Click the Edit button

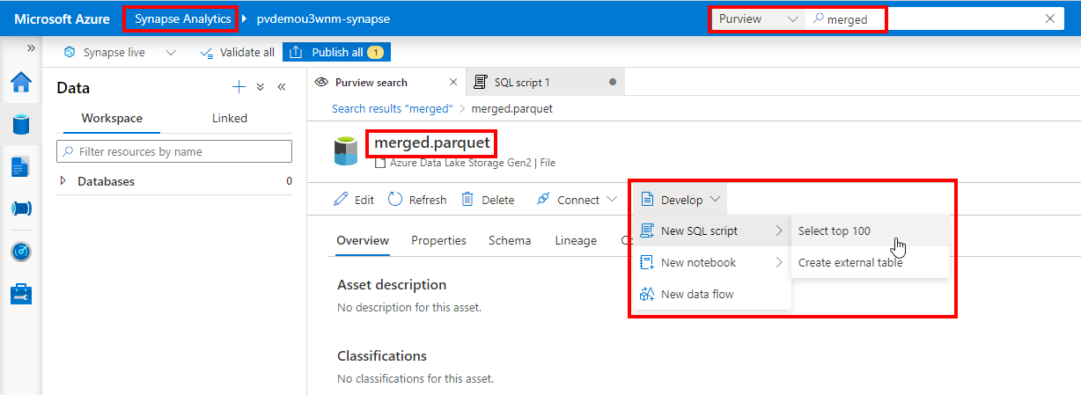coord(354,200)
